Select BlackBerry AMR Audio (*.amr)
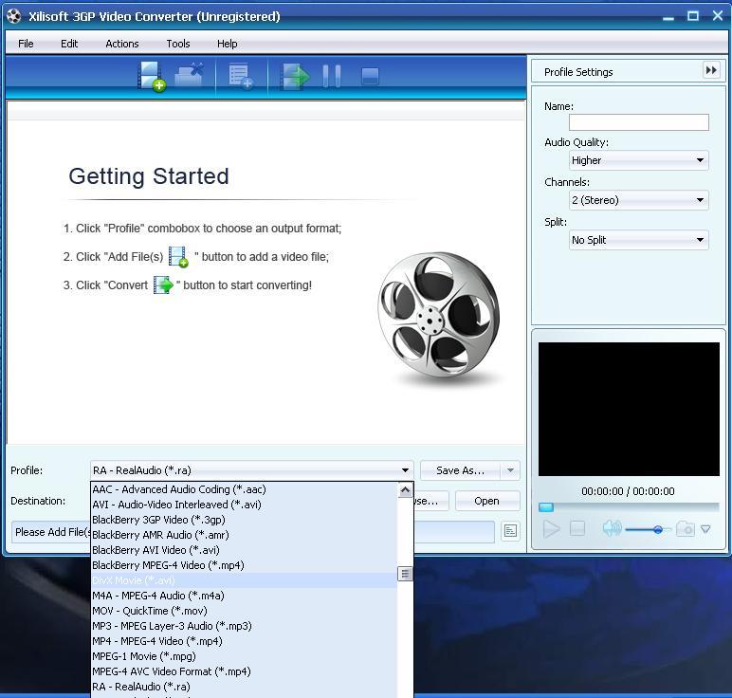The height and width of the screenshot is (698, 732). [244, 535]
